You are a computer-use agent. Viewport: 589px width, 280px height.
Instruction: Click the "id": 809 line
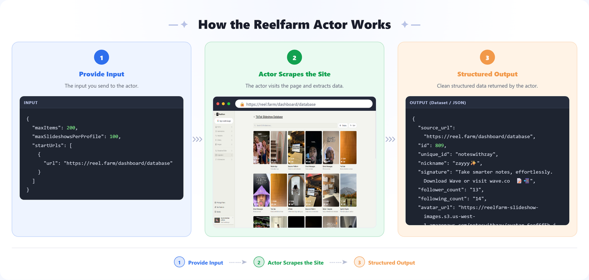click(x=432, y=145)
